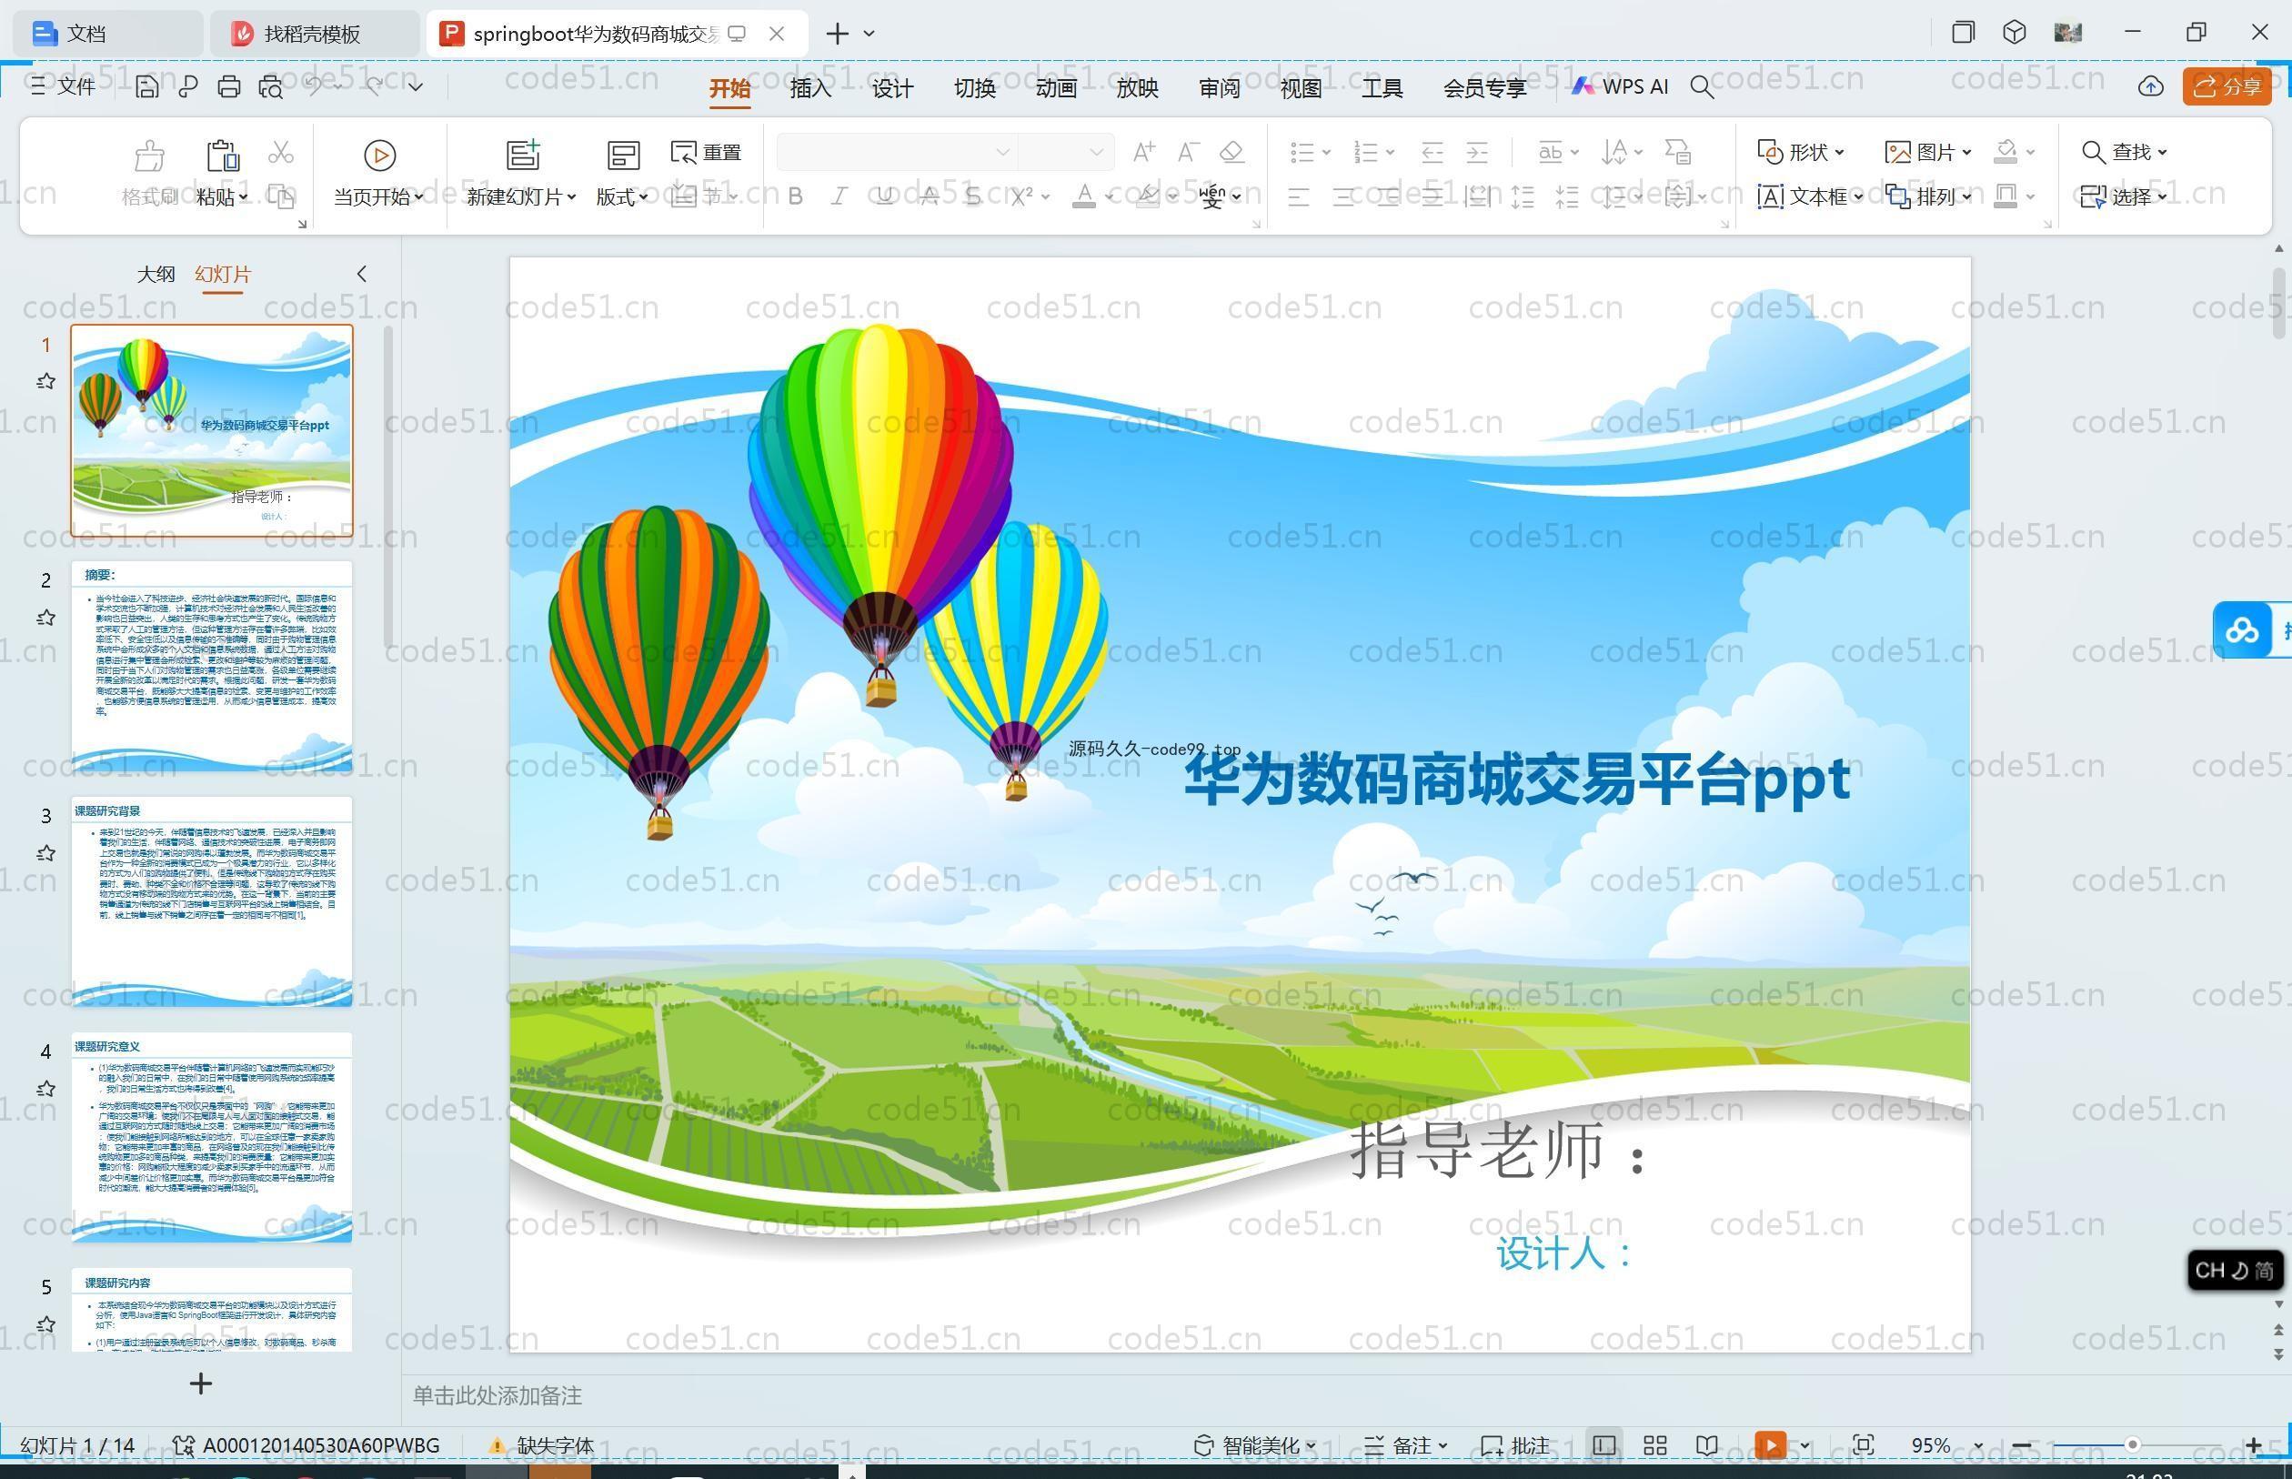This screenshot has height=1479, width=2292.
Task: Click the Convert to SmartArt icon
Action: pyautogui.click(x=1677, y=152)
